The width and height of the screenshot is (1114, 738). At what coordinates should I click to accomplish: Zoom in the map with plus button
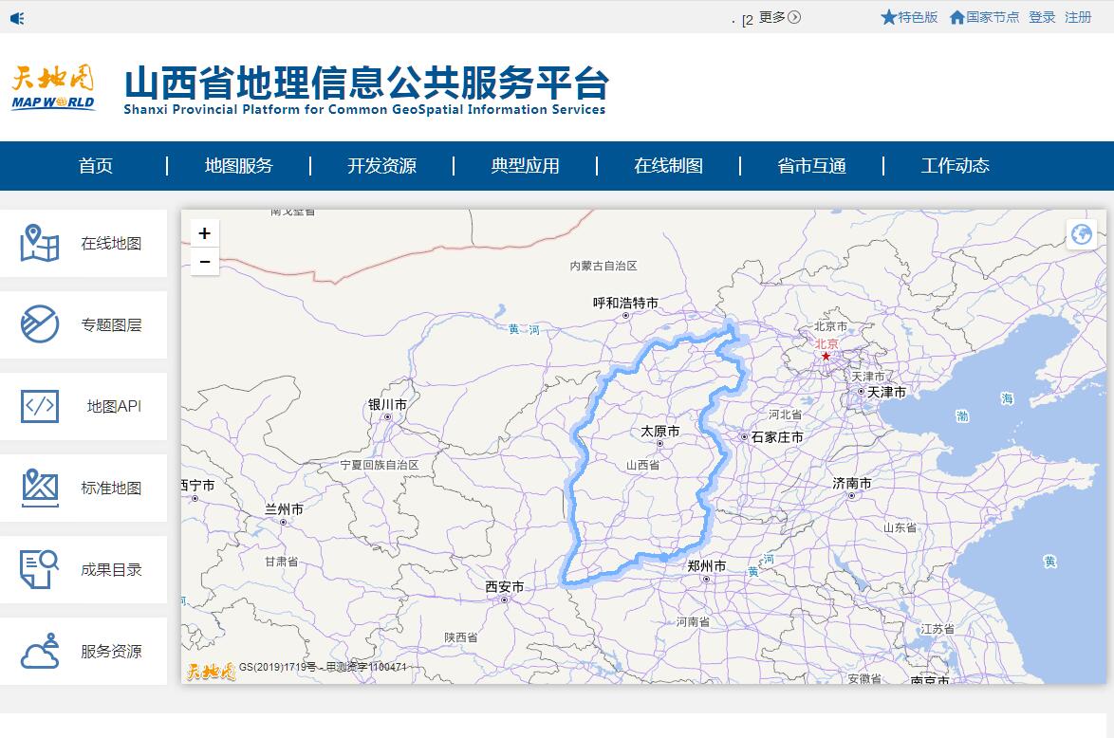(205, 233)
